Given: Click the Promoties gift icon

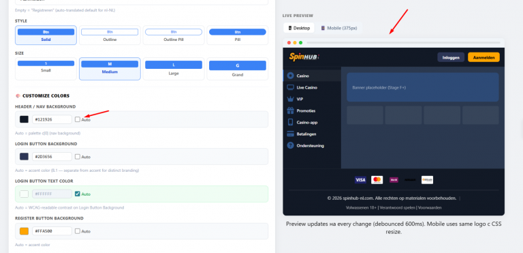Looking at the screenshot, I should pos(290,110).
